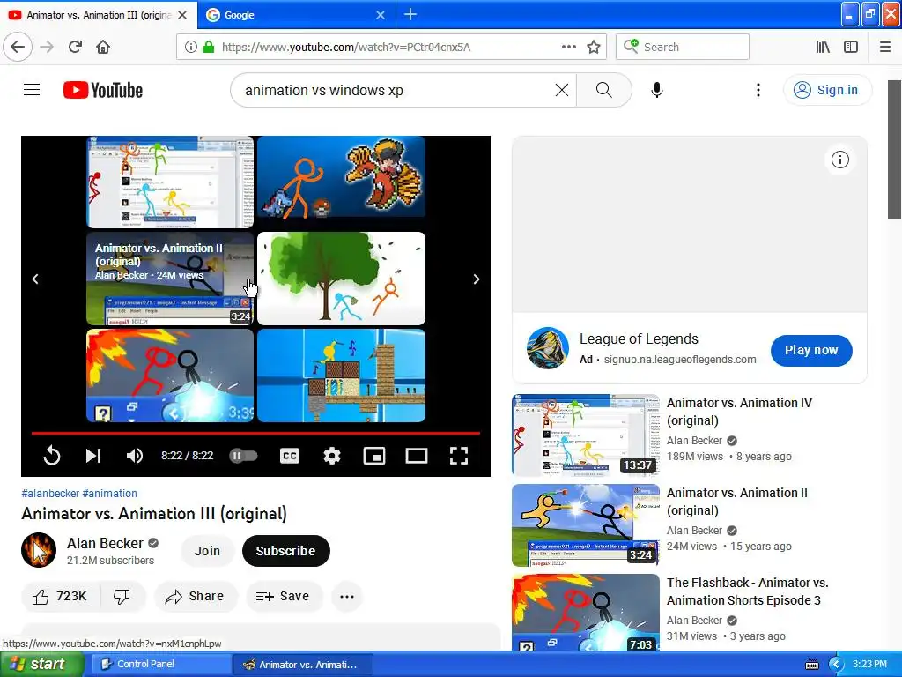Open more actions ellipsis below video

[347, 597]
